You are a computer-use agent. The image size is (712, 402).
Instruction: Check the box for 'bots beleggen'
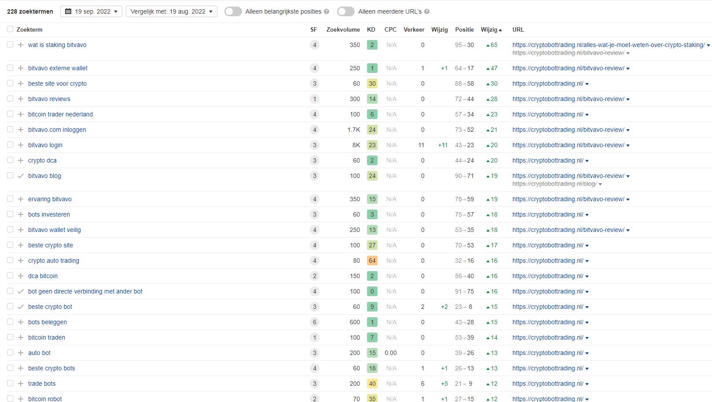(x=10, y=322)
